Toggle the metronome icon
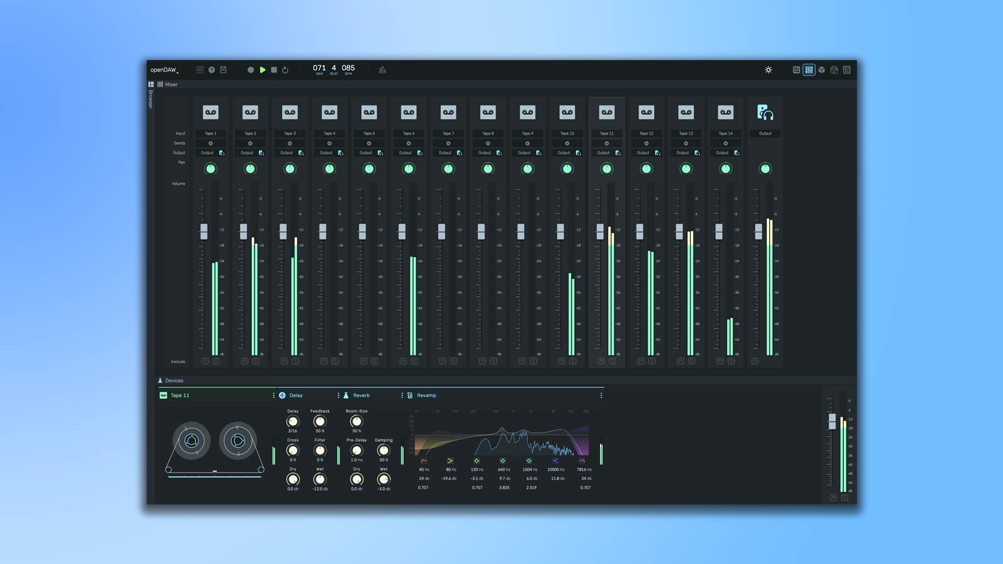The width and height of the screenshot is (1003, 564). tap(382, 70)
